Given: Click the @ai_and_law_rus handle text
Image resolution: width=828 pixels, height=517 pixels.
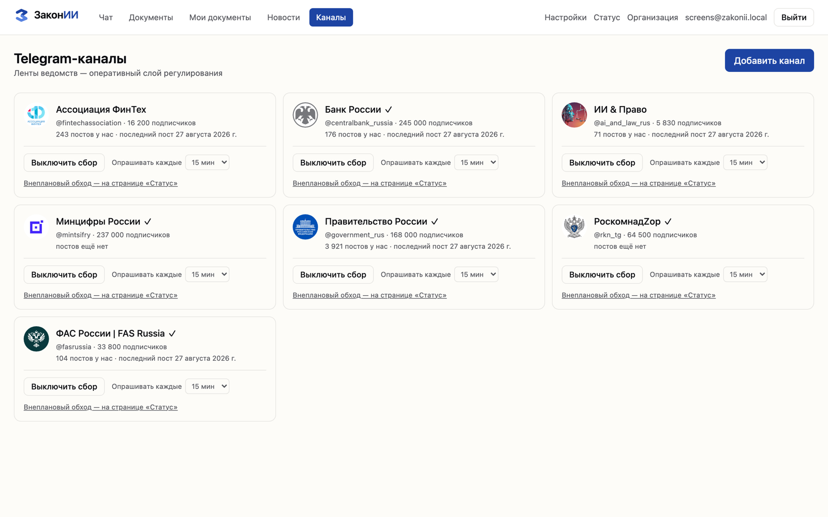Looking at the screenshot, I should (622, 123).
